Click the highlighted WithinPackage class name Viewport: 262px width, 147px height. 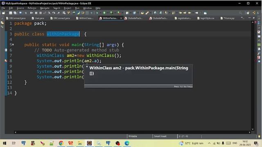coord(63,34)
